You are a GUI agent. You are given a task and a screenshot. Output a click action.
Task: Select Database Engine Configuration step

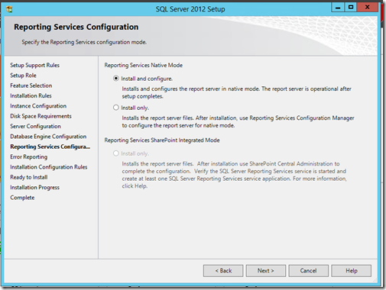click(x=48, y=137)
